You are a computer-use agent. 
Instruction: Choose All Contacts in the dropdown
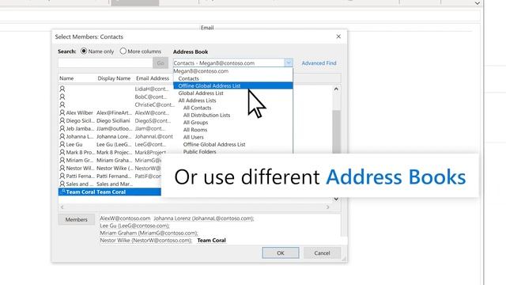(x=197, y=108)
